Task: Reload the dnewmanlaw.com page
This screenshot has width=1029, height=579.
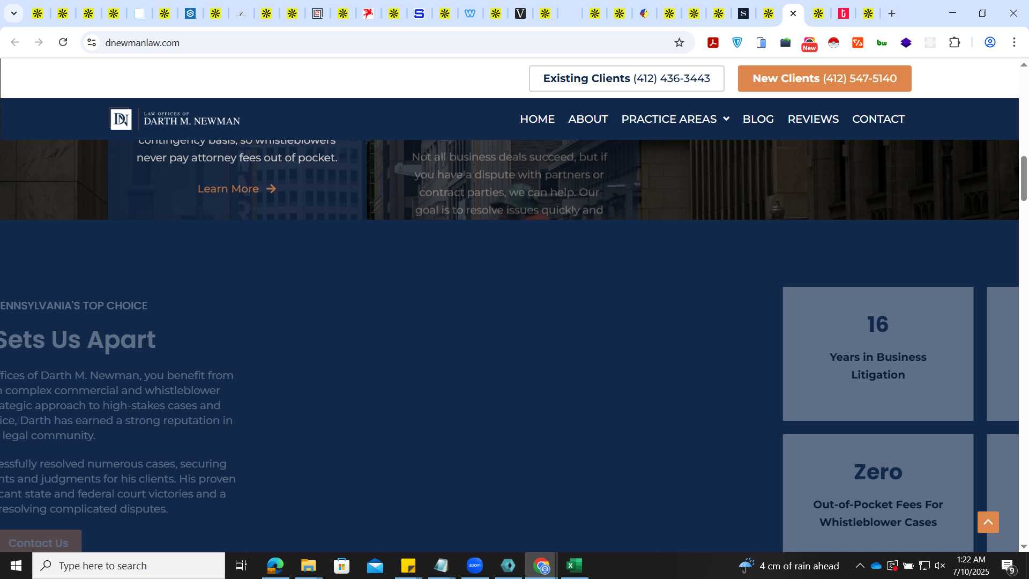Action: (63, 42)
